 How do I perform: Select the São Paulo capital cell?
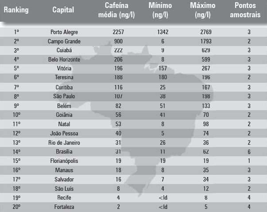64,96
